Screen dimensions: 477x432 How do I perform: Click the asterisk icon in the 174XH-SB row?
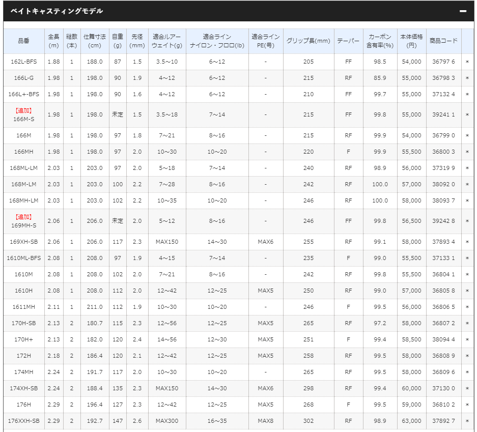click(x=467, y=388)
